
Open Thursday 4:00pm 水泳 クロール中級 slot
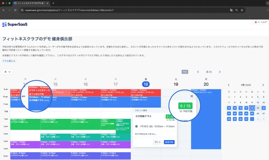116,144
